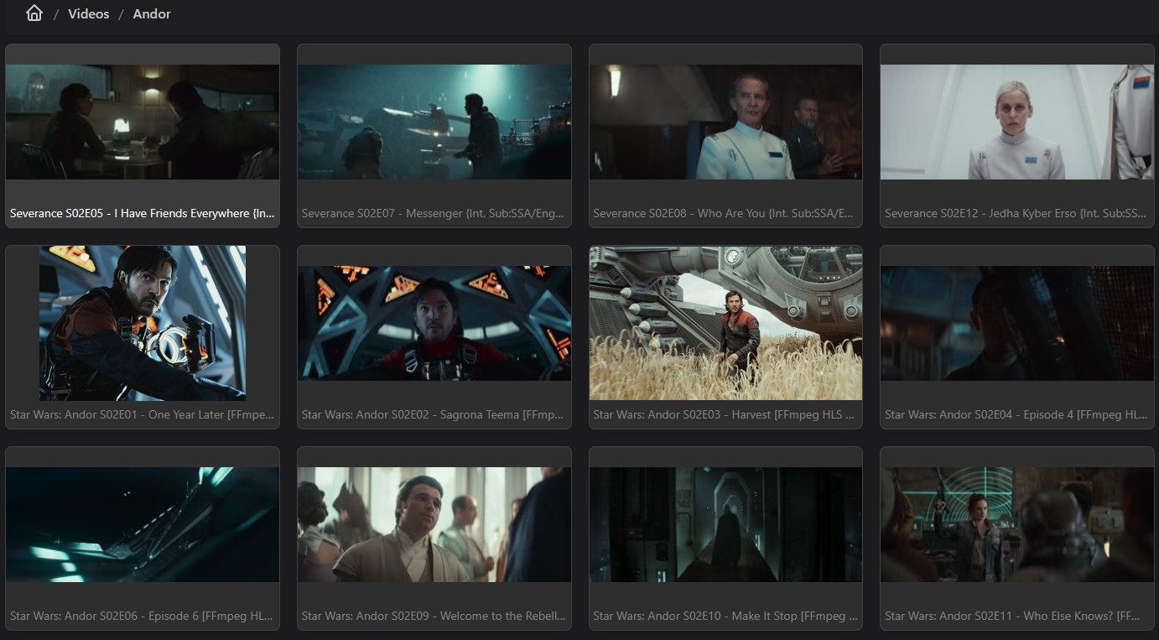The image size is (1159, 640).
Task: Open the S02E02 Sagrona Teema thumbnail
Action: coord(434,324)
